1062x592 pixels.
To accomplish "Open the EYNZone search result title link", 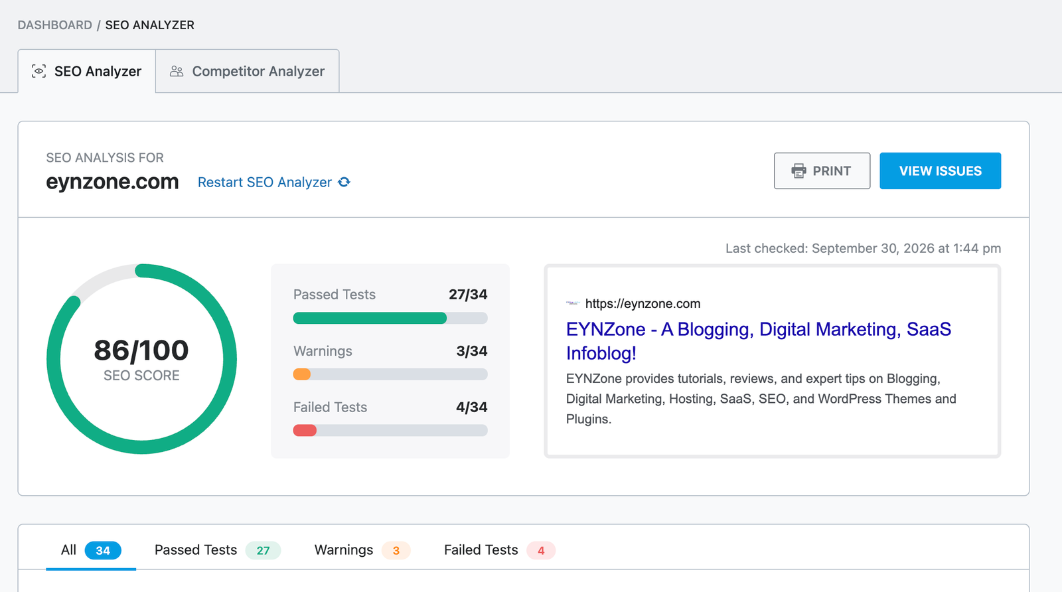I will click(759, 341).
